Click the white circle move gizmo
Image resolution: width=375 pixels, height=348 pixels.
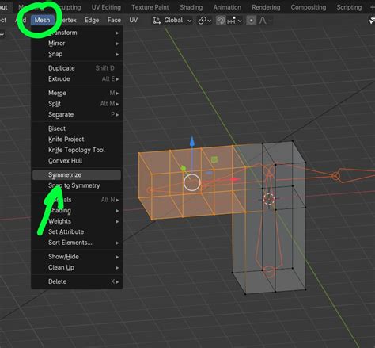point(192,182)
